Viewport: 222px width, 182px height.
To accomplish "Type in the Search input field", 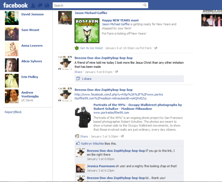I will [x=97, y=5].
